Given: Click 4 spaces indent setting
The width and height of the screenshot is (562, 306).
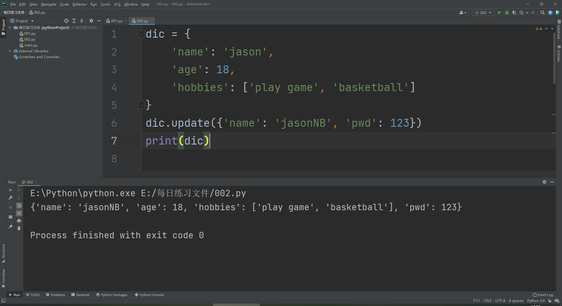Looking at the screenshot, I should coord(516,301).
